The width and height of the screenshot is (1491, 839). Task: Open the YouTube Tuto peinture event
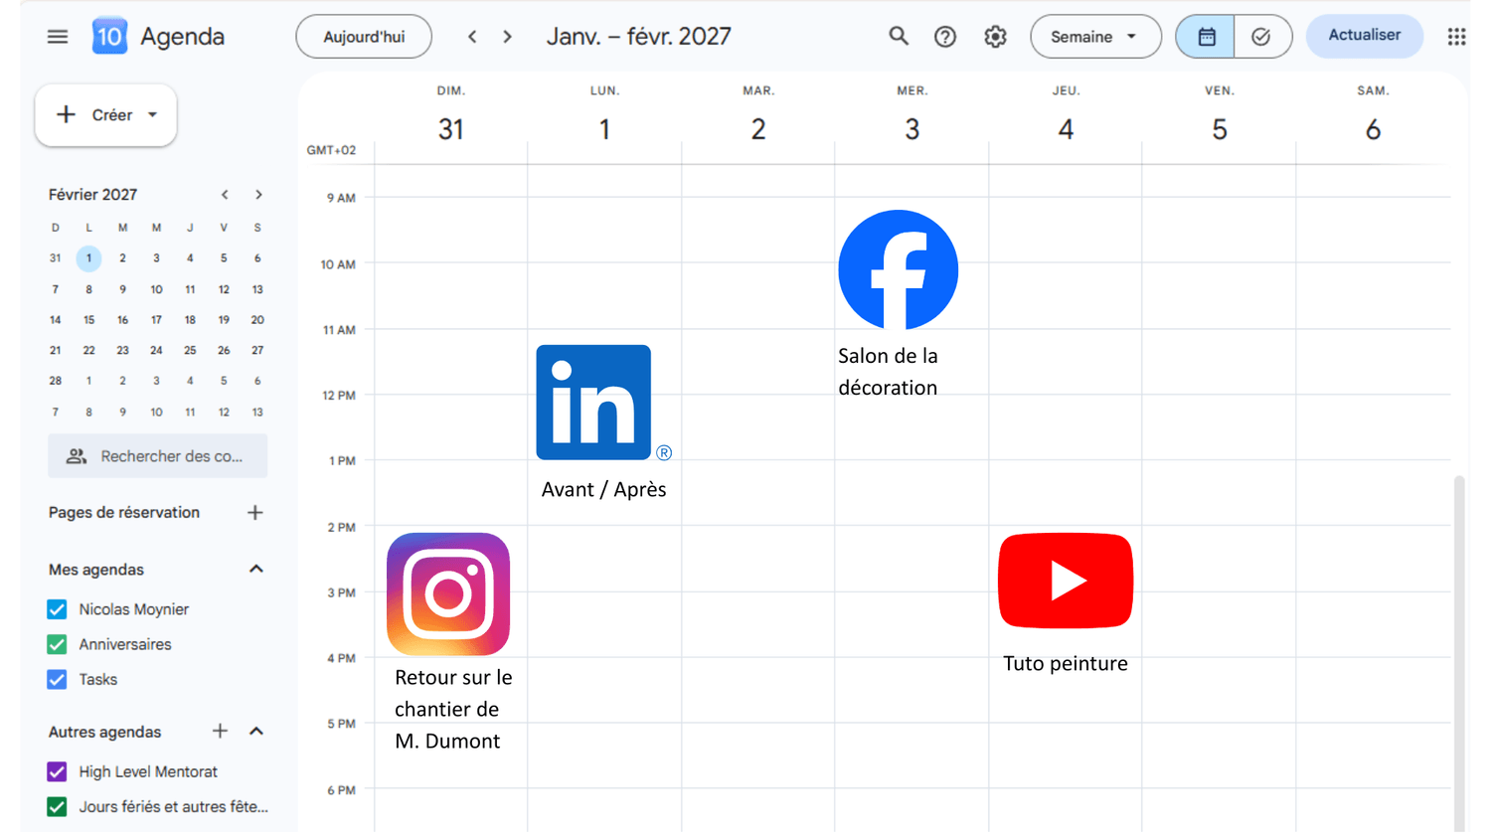point(1066,603)
